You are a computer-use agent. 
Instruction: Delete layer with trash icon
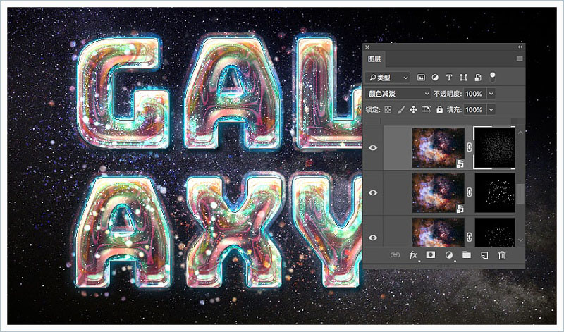[x=502, y=255]
